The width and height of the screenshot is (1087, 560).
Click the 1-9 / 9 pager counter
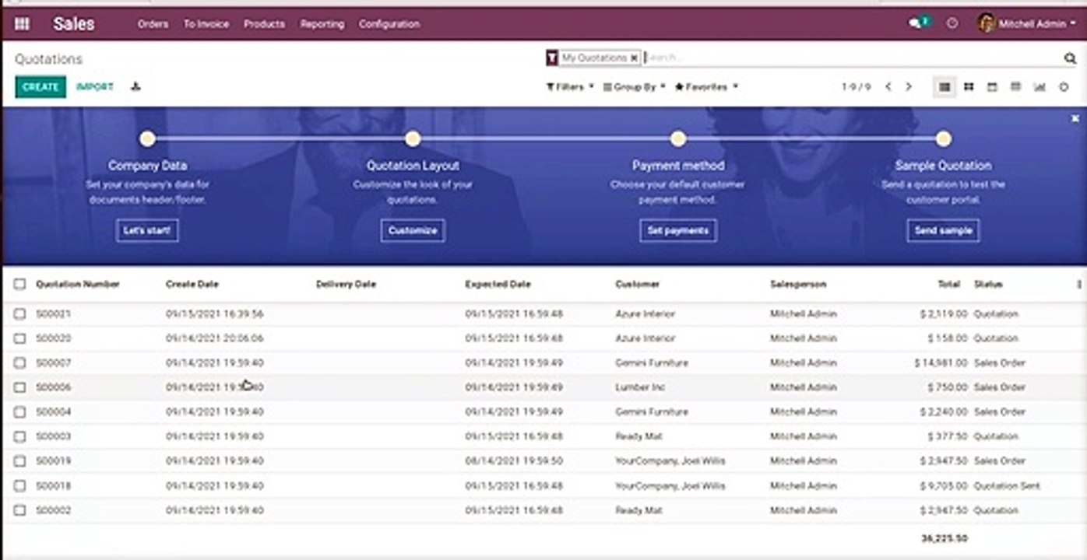click(x=857, y=87)
